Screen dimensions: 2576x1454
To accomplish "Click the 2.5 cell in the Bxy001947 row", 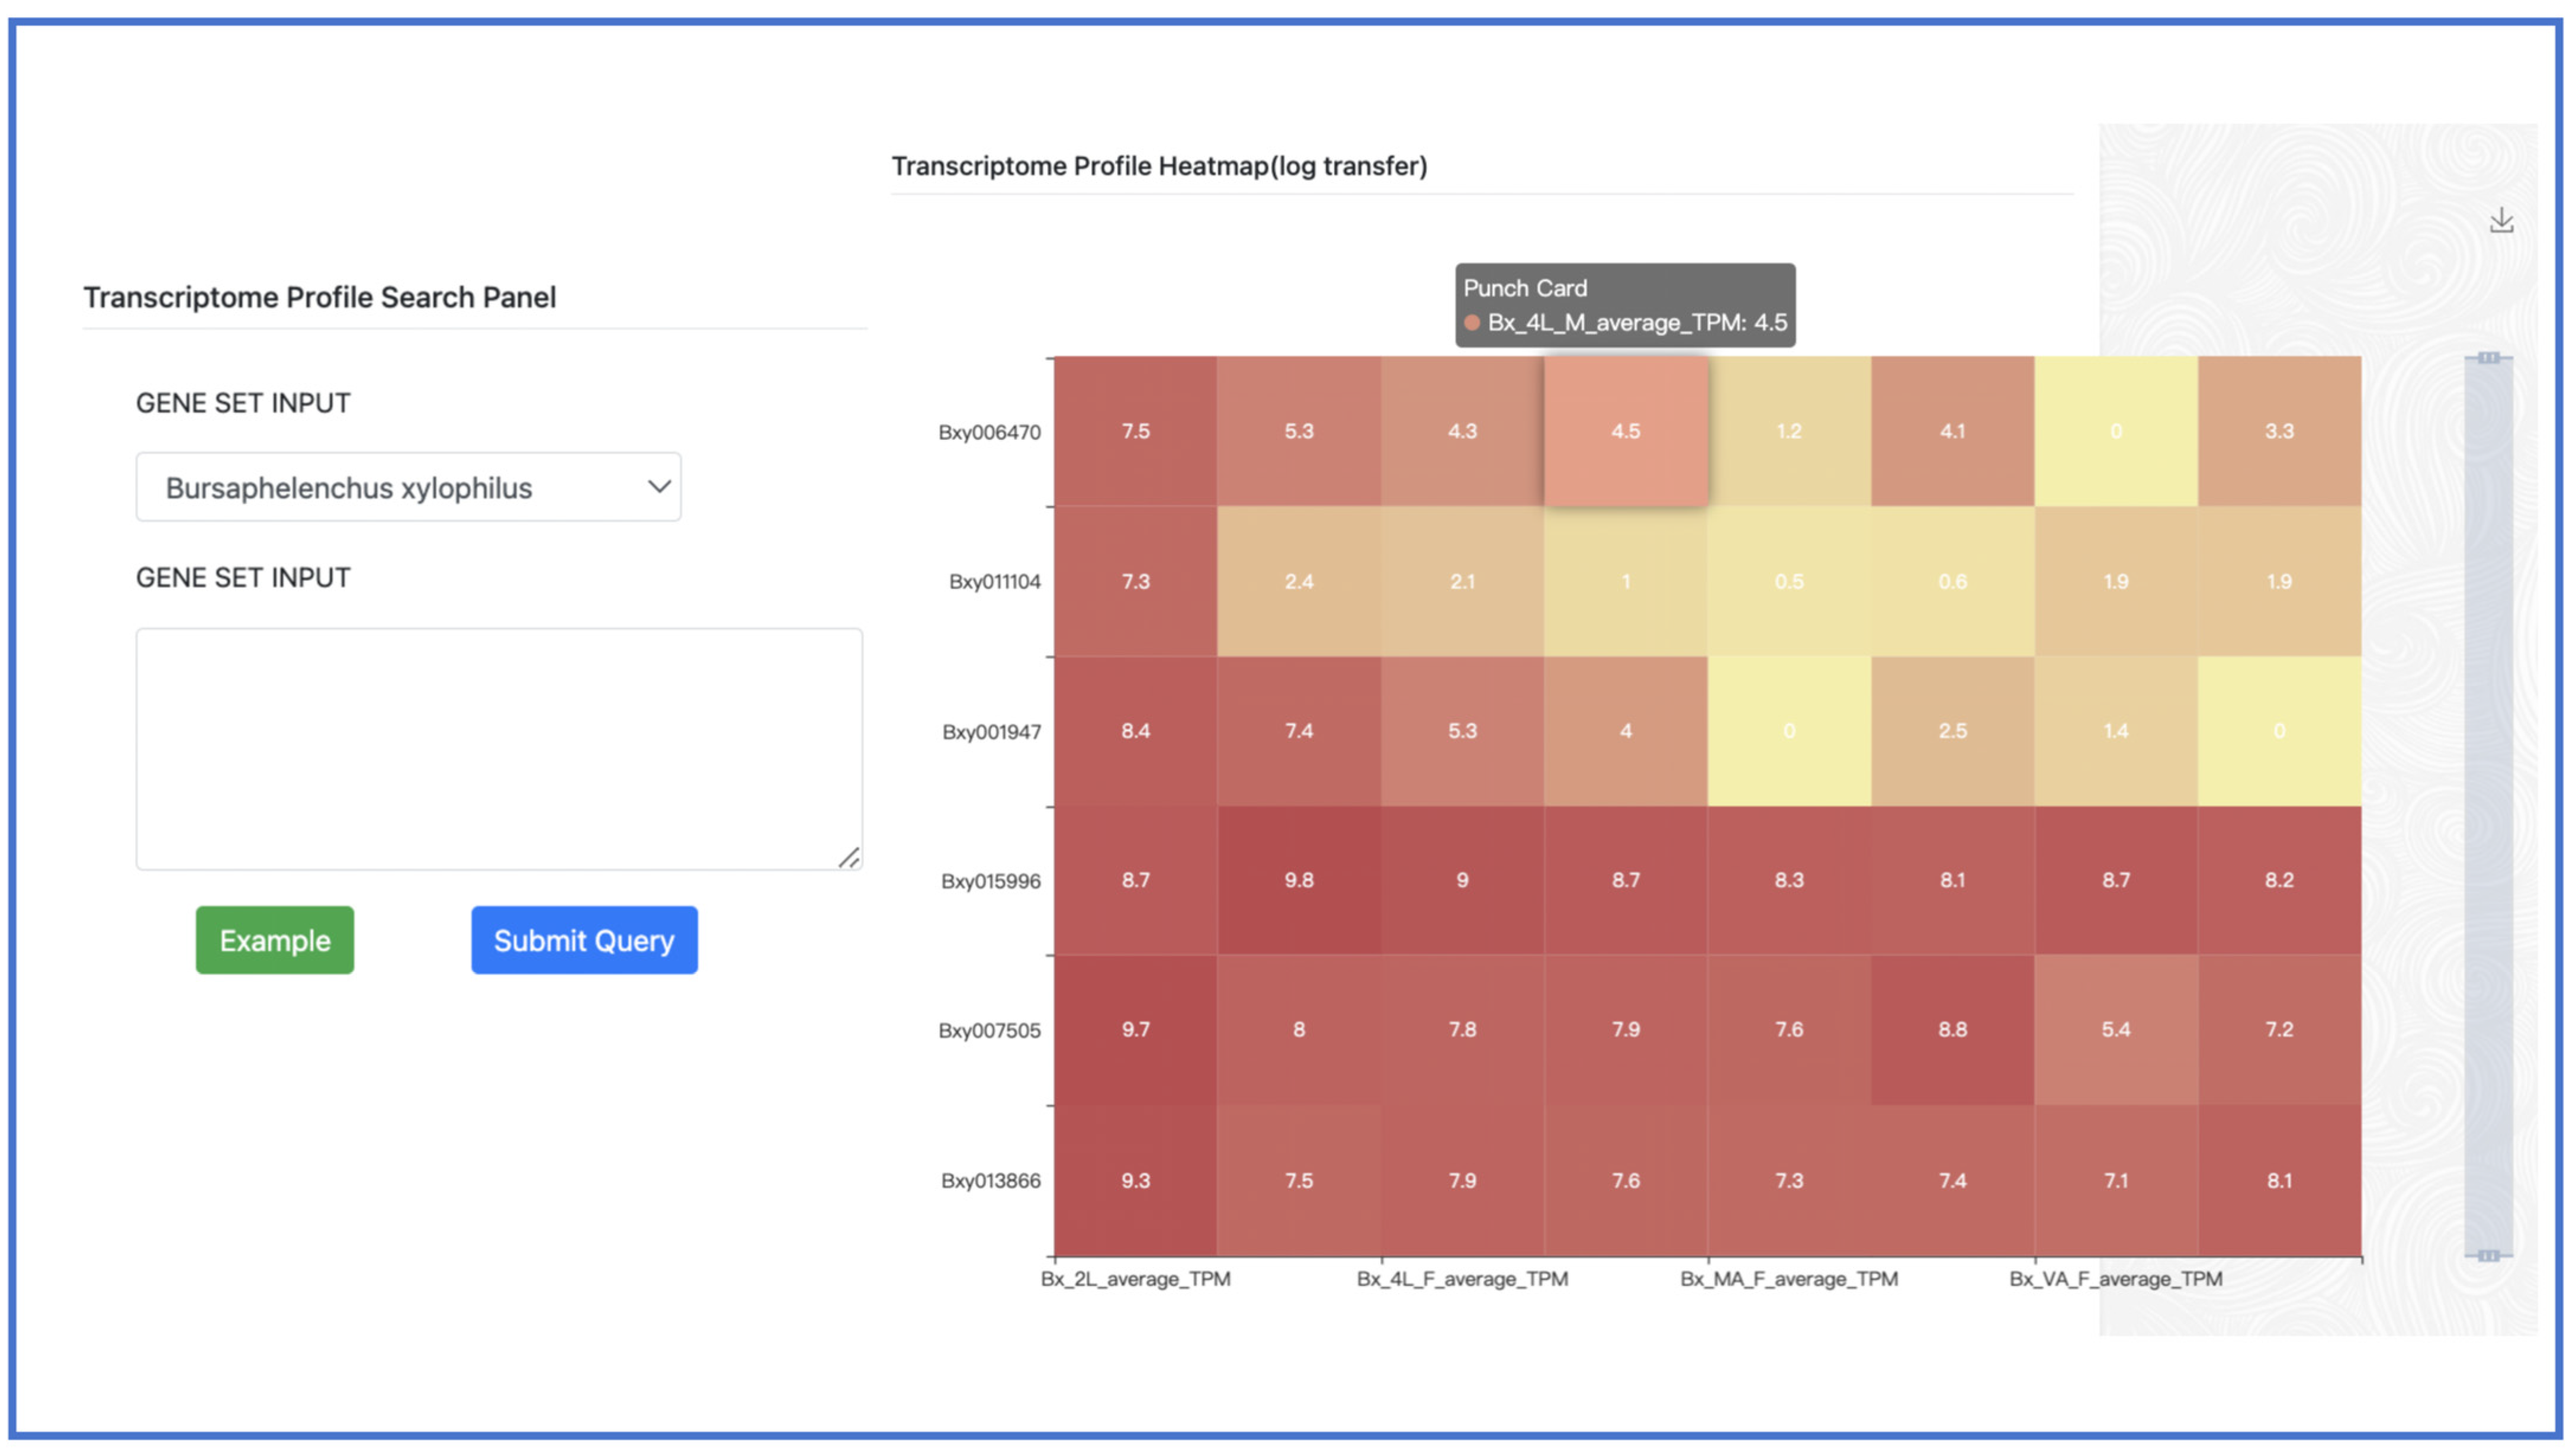I will pyautogui.click(x=1952, y=731).
